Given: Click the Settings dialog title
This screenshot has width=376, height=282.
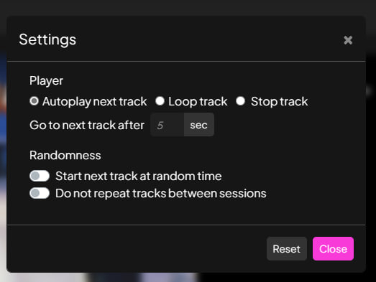Looking at the screenshot, I should point(47,39).
